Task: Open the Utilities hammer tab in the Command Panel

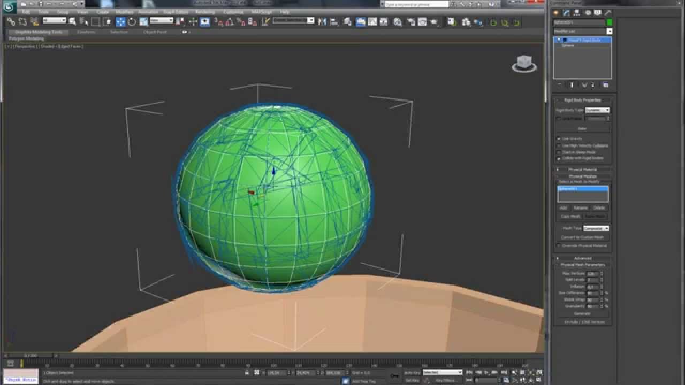Action: click(608, 12)
